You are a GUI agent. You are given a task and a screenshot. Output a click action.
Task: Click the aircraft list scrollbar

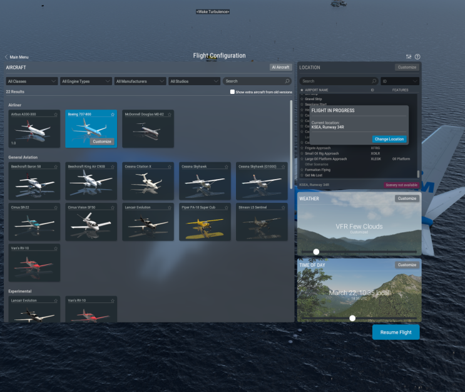point(291,144)
